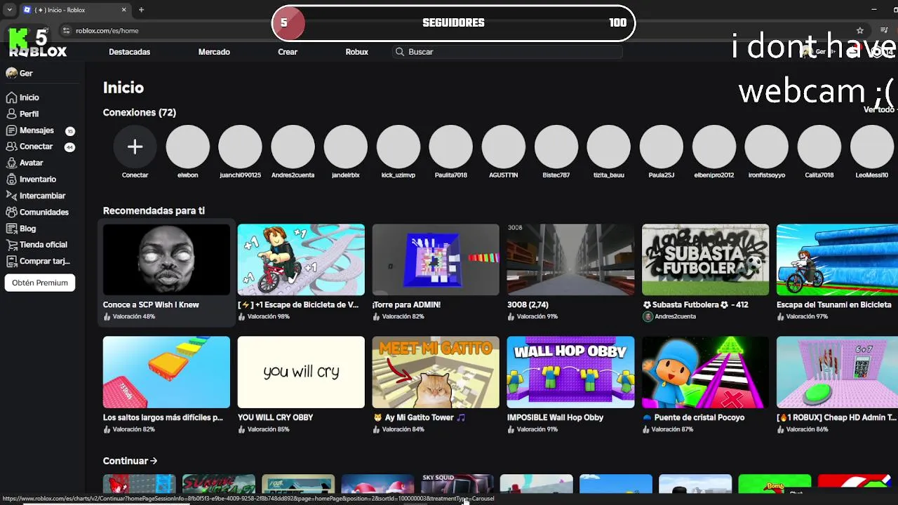Image resolution: width=898 pixels, height=505 pixels.
Task: Open the YOU WILL CRY OBBY thumbnail
Action: click(301, 372)
